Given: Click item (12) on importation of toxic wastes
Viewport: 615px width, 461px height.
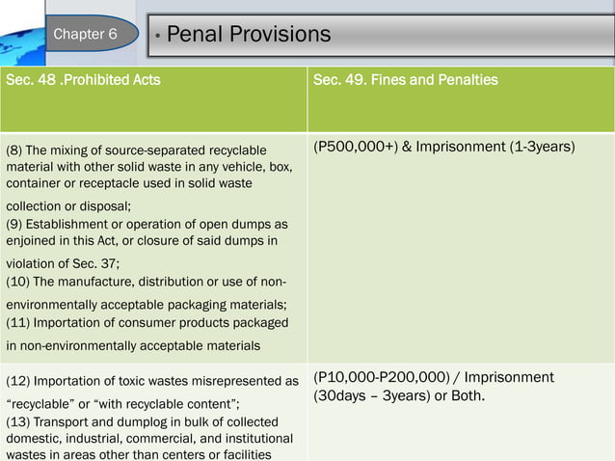Looking at the screenshot, I should pos(152,381).
